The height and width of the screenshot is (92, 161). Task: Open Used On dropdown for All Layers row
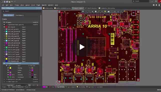(x=35, y=22)
